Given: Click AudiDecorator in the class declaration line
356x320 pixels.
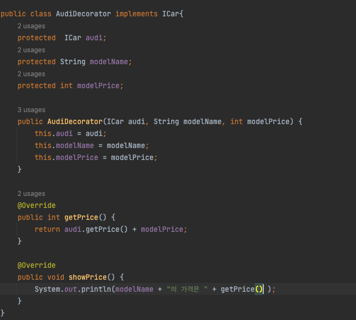Looking at the screenshot, I should point(83,14).
